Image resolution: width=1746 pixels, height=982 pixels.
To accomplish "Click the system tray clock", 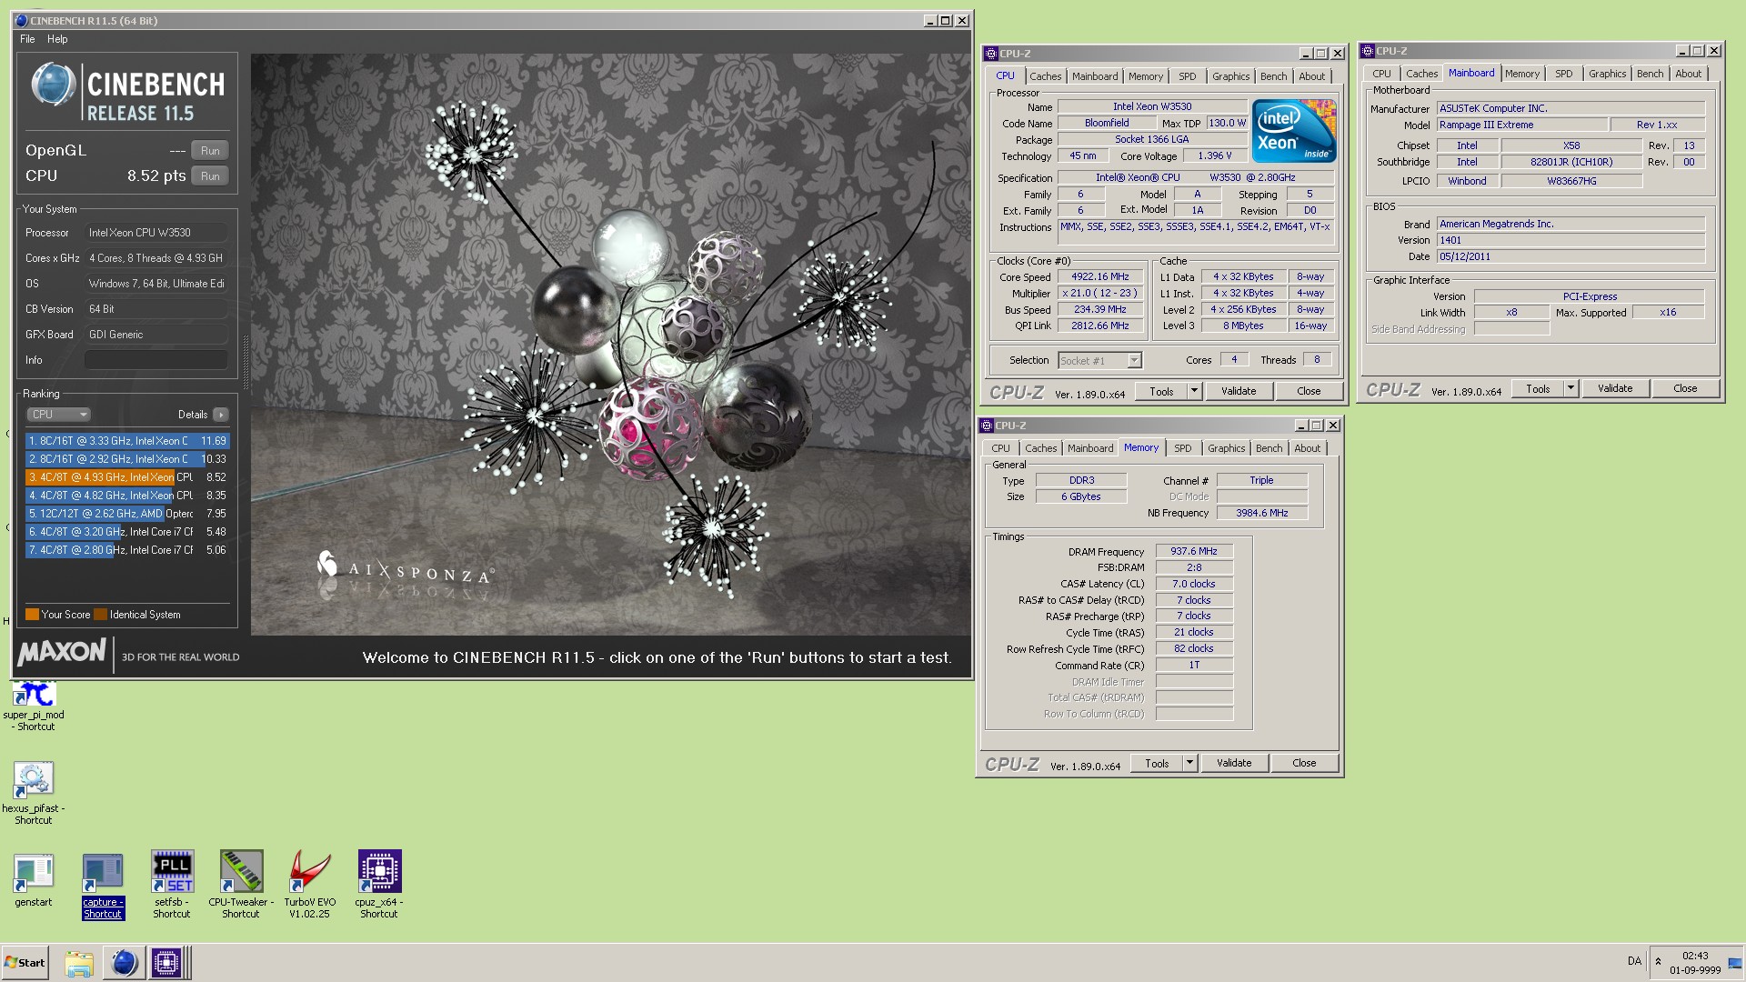I will 1694,963.
